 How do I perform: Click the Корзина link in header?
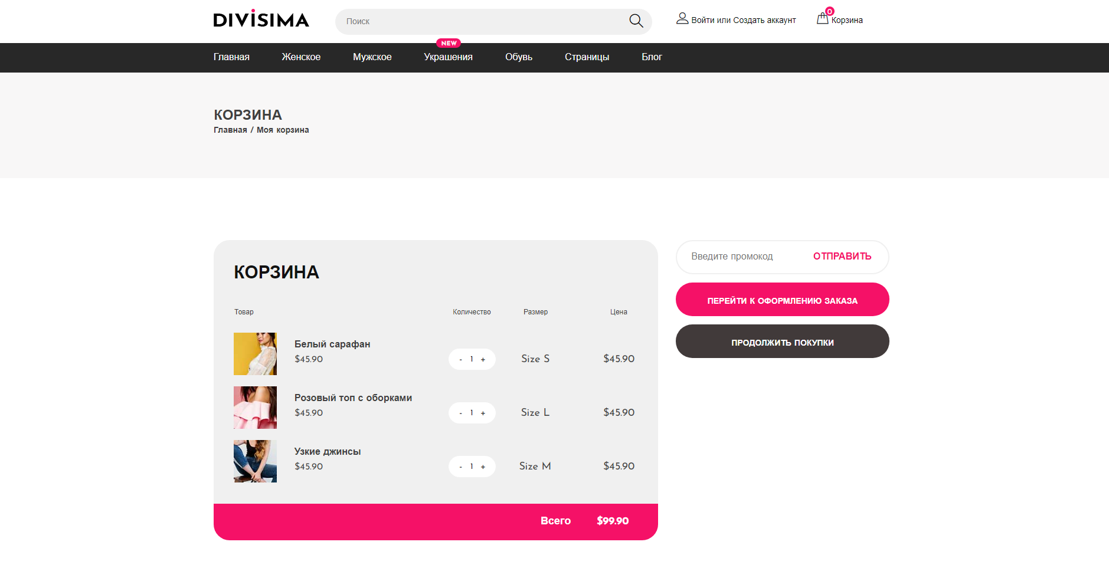pyautogui.click(x=847, y=20)
